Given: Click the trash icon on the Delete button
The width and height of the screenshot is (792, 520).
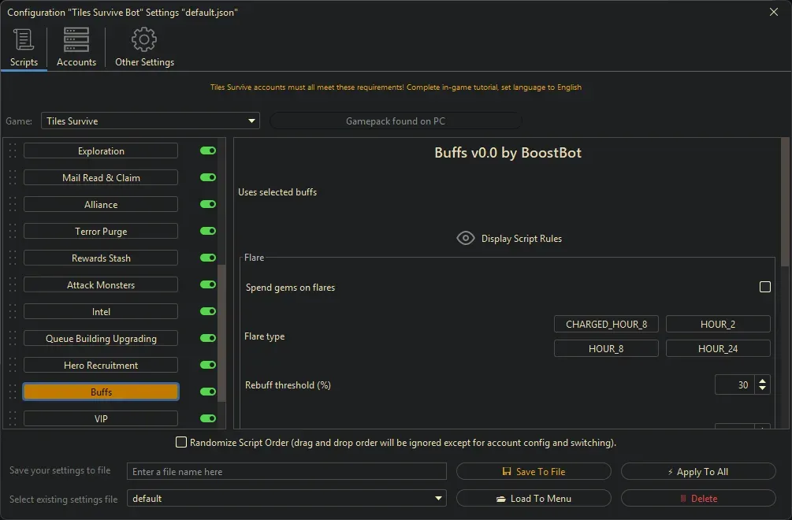Looking at the screenshot, I should (x=683, y=499).
